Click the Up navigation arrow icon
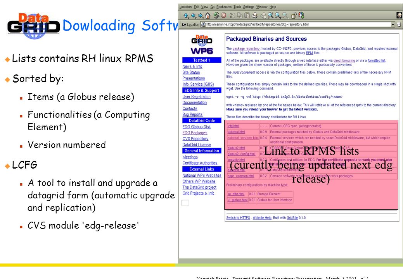 click(185, 15)
